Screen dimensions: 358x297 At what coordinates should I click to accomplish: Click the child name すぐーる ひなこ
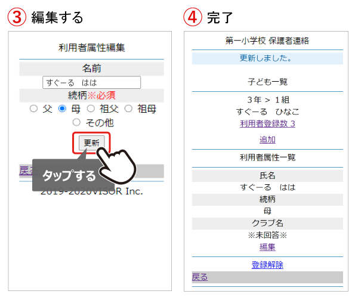(267, 112)
